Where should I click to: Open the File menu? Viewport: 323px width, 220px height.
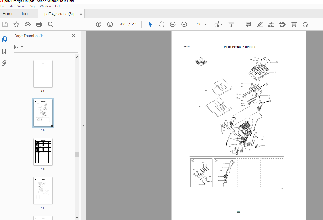point(3,6)
